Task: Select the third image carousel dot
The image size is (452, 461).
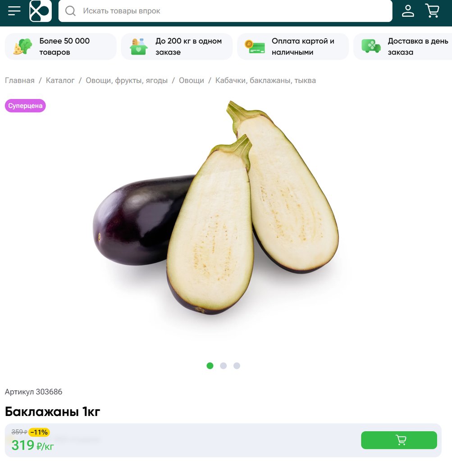Action: pyautogui.click(x=237, y=366)
